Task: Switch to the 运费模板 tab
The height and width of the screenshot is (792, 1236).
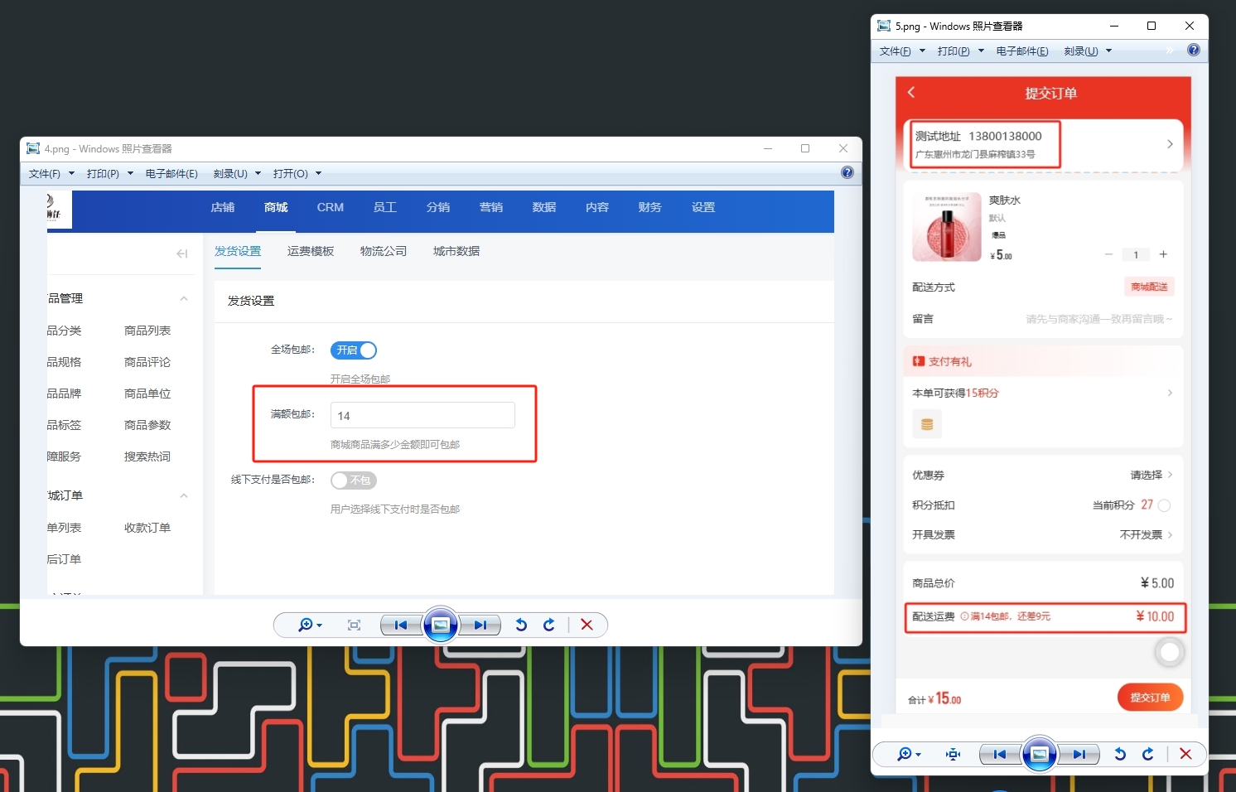Action: pos(311,251)
